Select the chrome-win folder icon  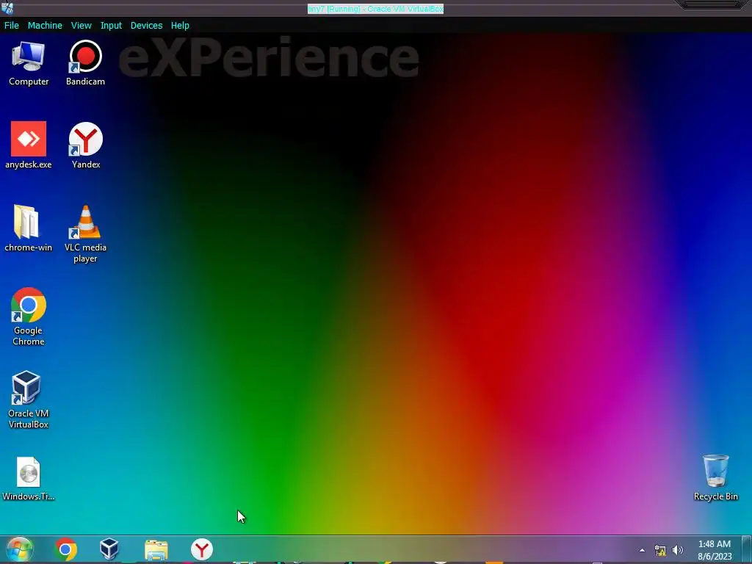[28, 229]
